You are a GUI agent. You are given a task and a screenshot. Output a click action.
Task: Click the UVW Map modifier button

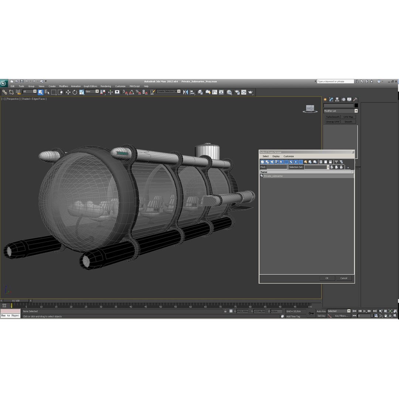(348, 117)
